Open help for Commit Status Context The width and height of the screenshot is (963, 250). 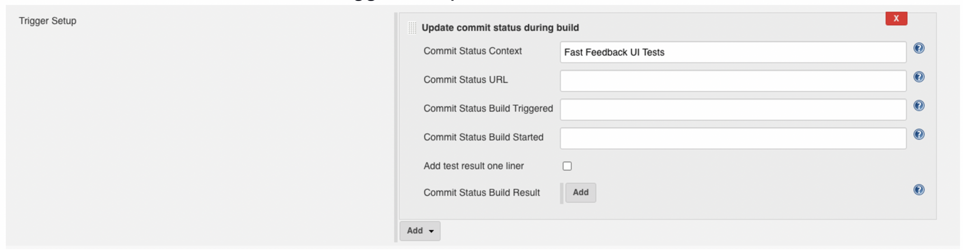pos(919,48)
